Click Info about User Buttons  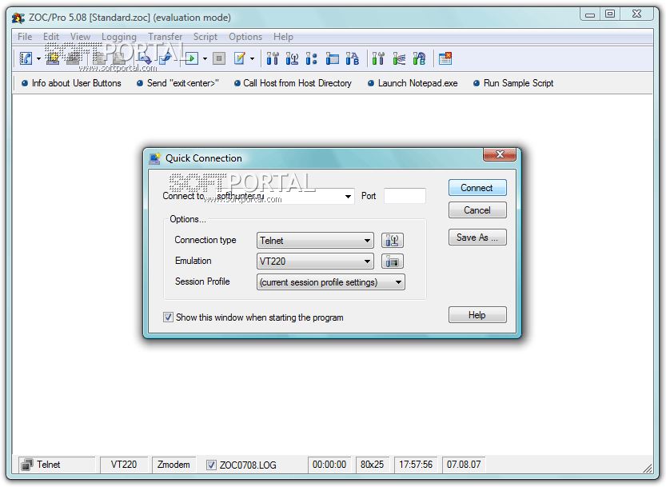(x=72, y=83)
